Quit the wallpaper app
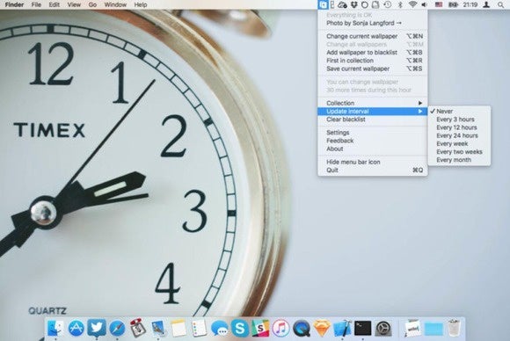 [x=373, y=170]
